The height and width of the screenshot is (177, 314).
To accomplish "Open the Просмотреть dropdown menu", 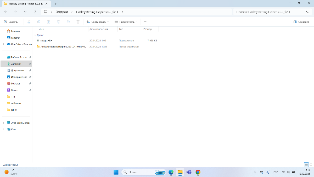I will click(x=126, y=22).
